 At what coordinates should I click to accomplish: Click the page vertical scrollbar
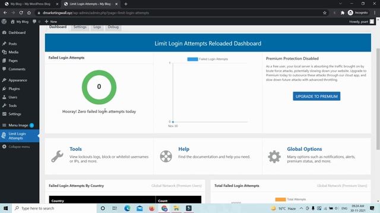378,99
